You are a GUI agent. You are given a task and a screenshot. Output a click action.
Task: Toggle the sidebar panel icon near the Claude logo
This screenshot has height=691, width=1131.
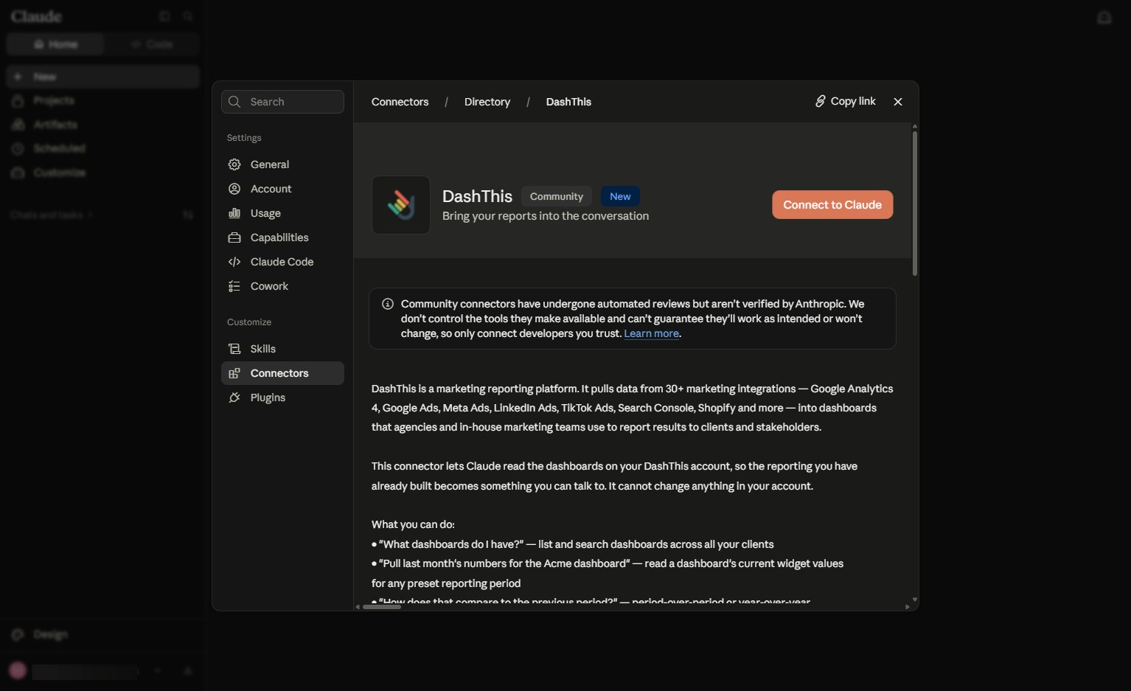164,16
